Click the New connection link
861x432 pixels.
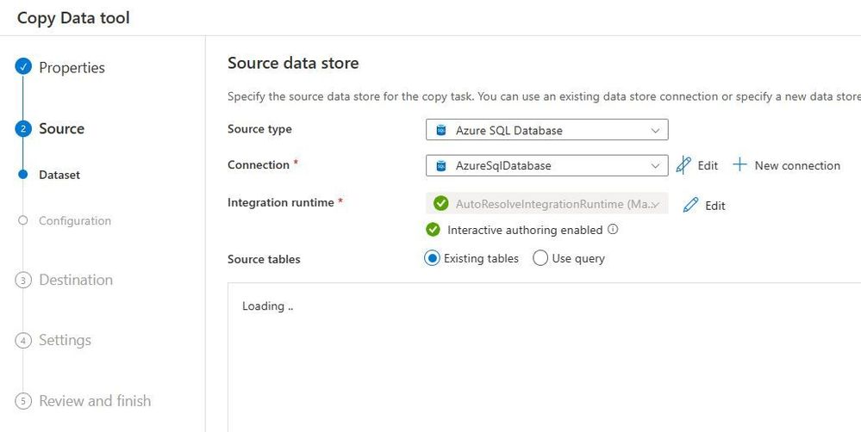797,165
